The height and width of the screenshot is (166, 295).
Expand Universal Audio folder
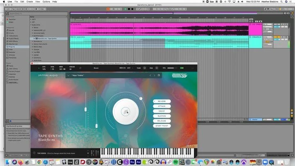tap(32, 33)
